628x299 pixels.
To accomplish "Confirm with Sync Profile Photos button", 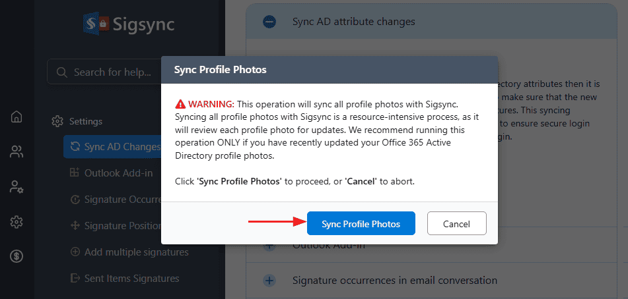I will click(361, 224).
